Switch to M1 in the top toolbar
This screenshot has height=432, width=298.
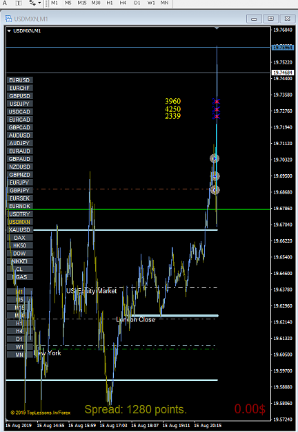(x=54, y=3)
